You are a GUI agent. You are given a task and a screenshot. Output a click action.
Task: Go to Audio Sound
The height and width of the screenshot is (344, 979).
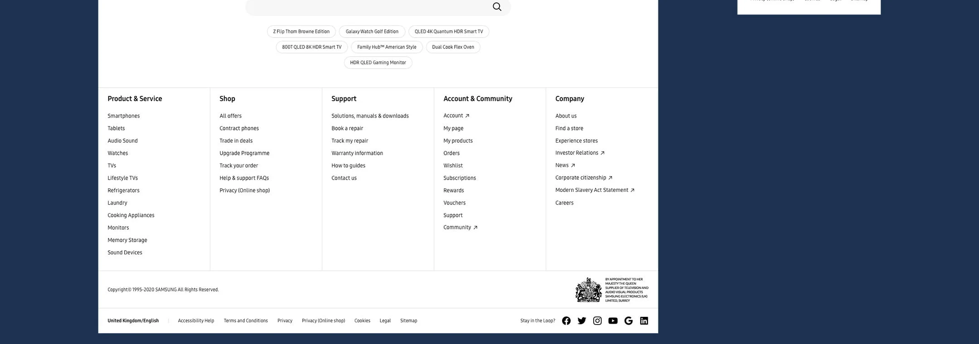[x=122, y=141]
